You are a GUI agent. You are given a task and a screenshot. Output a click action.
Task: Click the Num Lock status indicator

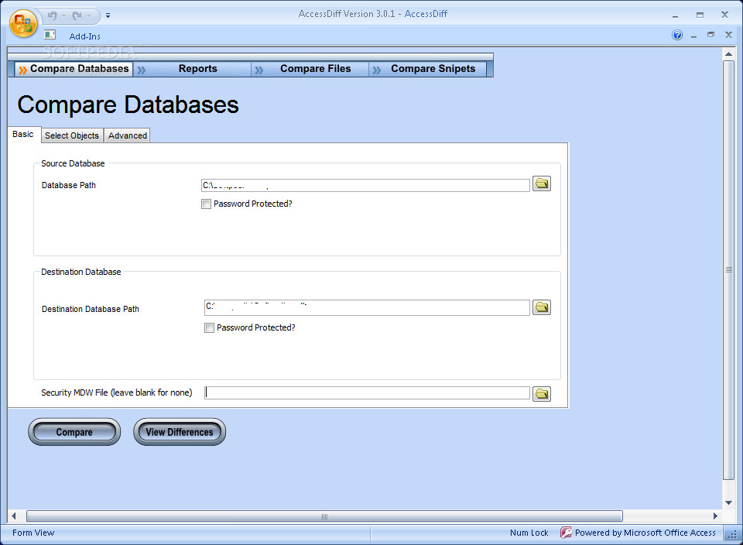(529, 533)
